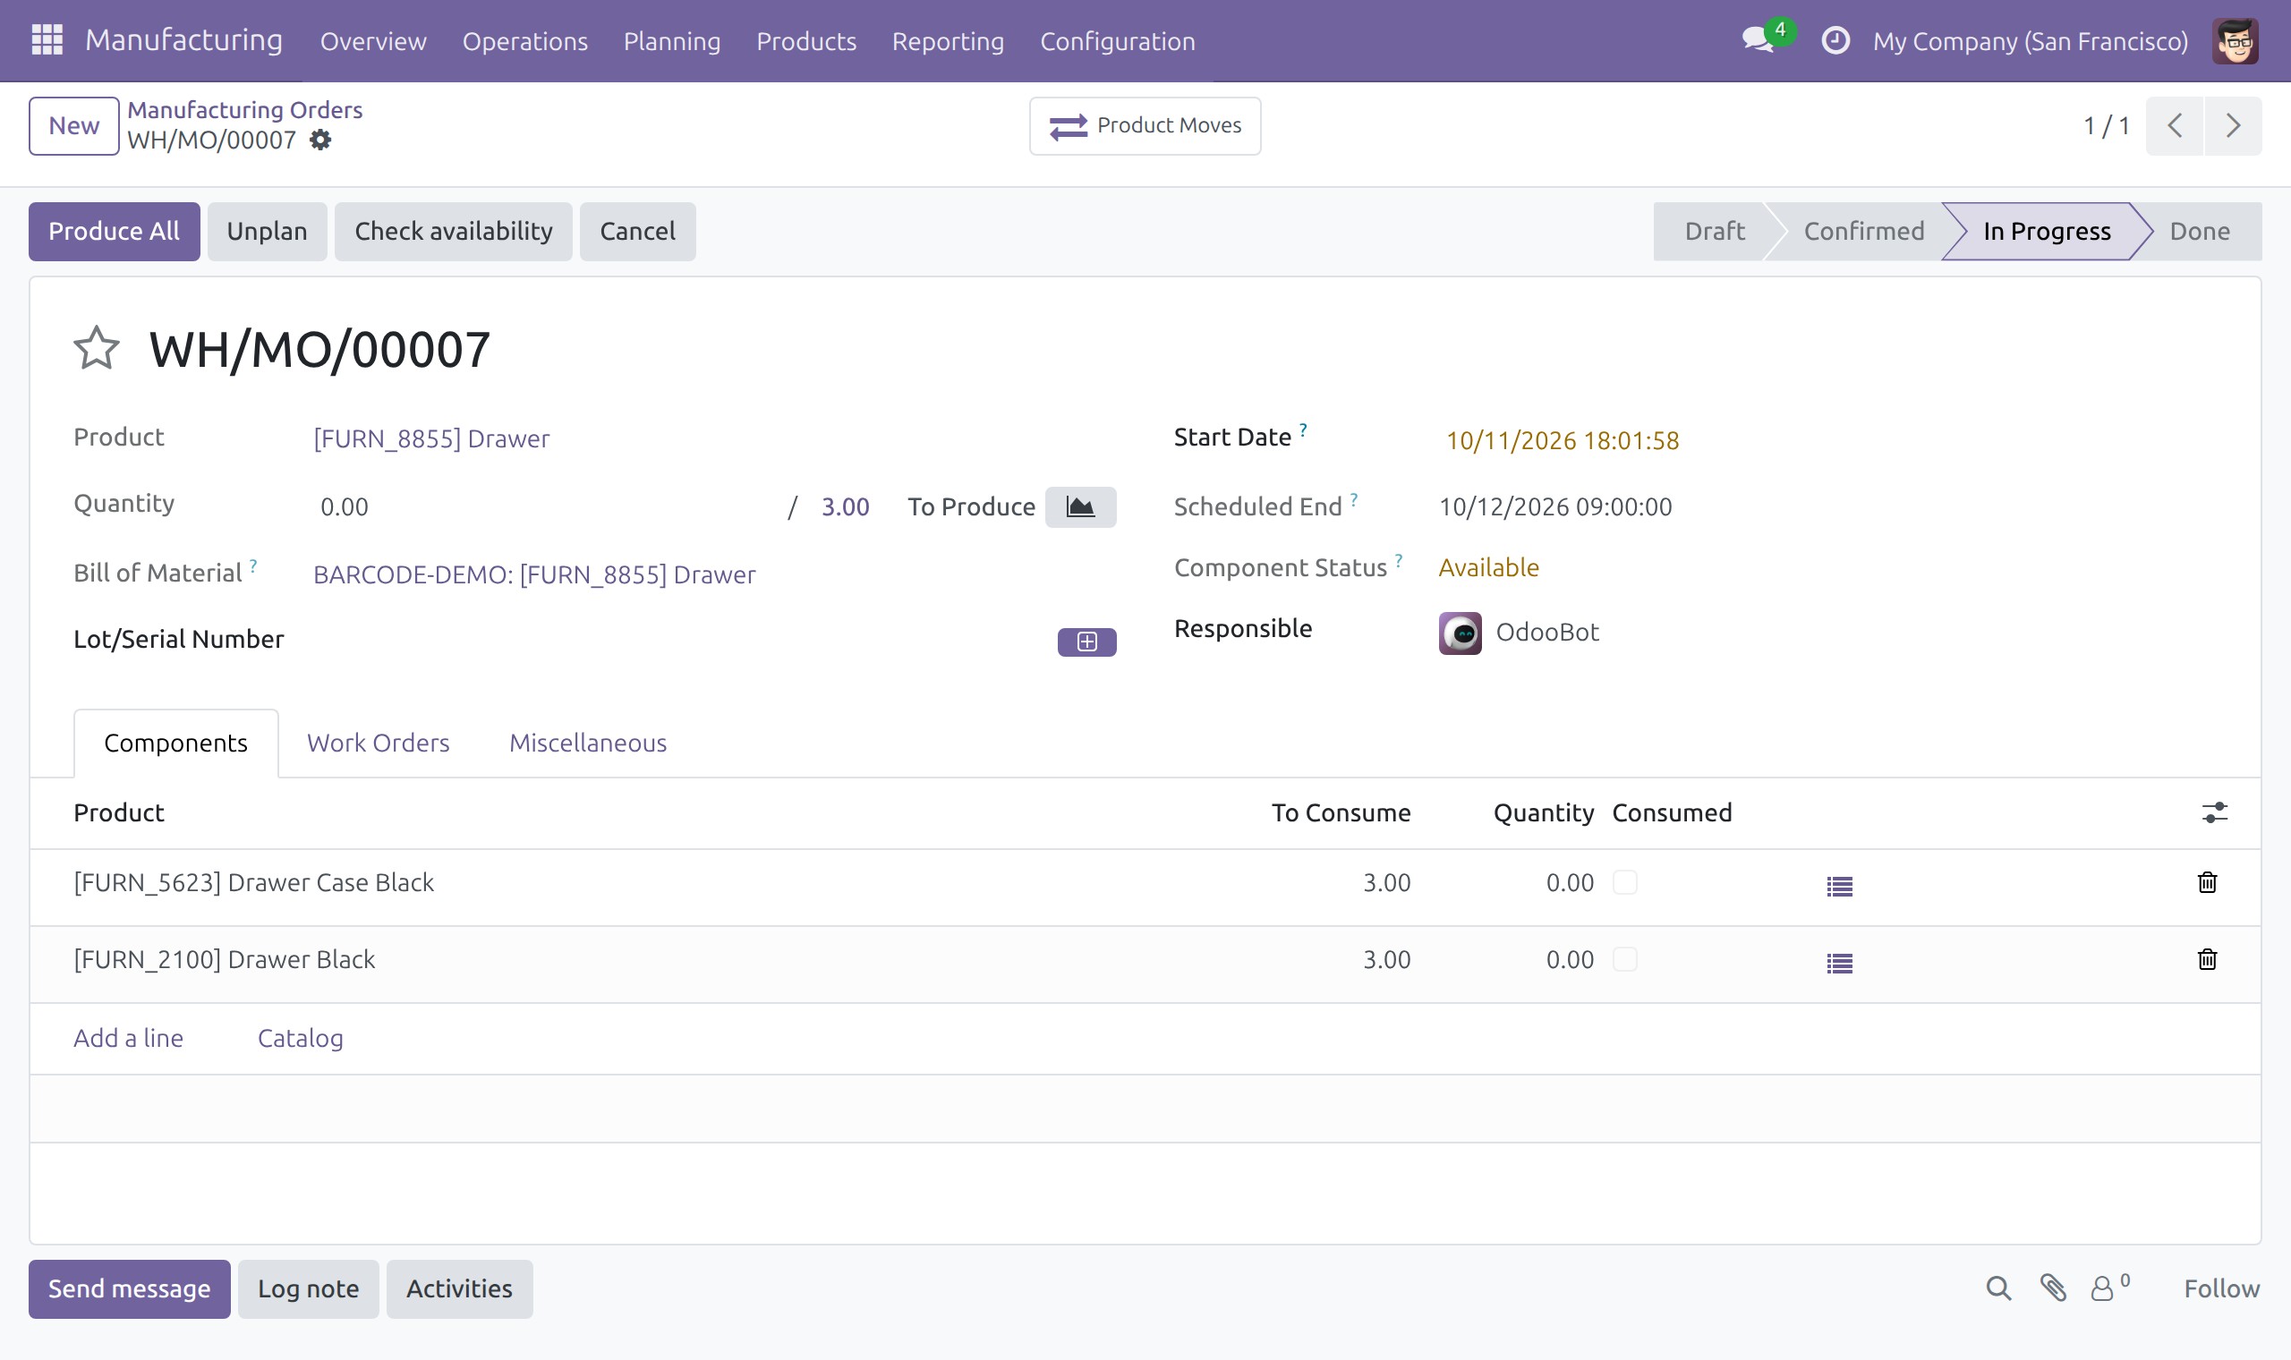Click the Lot/Serial Number field
The height and width of the screenshot is (1360, 2291).
point(680,641)
